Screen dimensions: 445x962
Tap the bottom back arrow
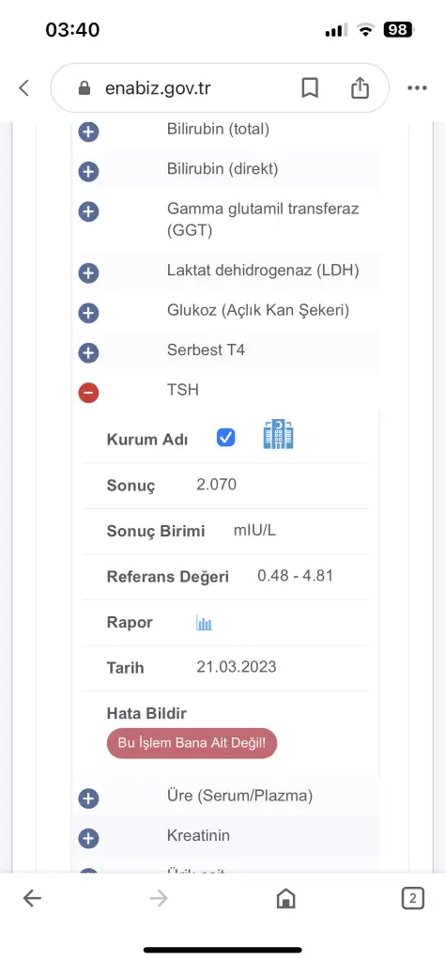click(x=32, y=899)
